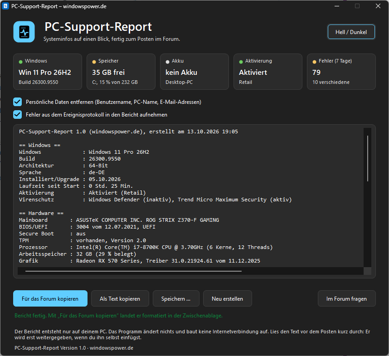Click the 'Build : 26300.9550' report line

[70, 159]
